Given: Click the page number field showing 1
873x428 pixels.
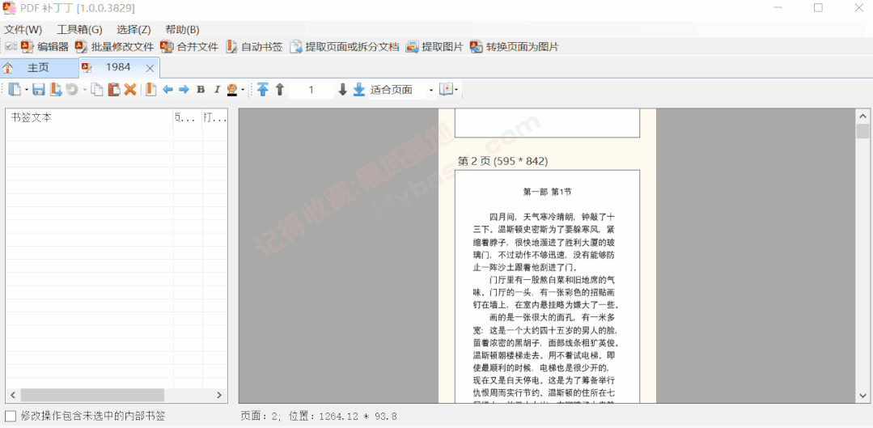Looking at the screenshot, I should point(311,90).
